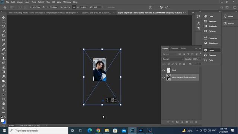
Task: Select the Rectangle shape tool
Action: click(x=3, y=99)
